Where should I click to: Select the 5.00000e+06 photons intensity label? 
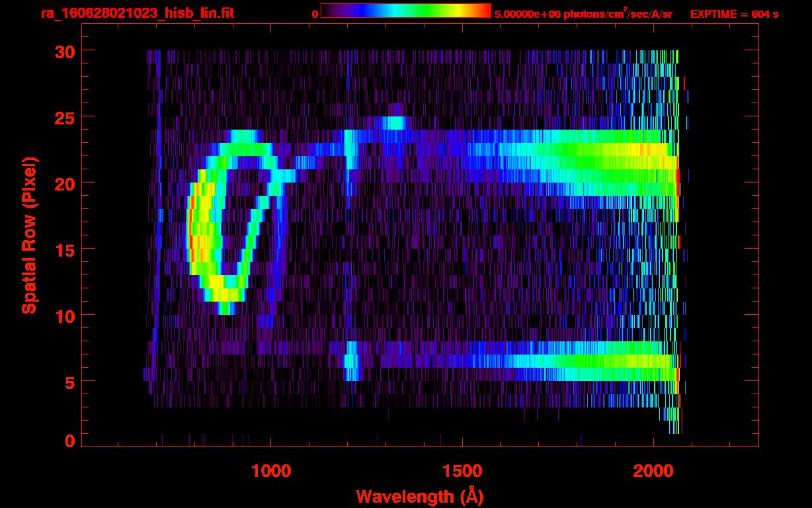pyautogui.click(x=583, y=14)
